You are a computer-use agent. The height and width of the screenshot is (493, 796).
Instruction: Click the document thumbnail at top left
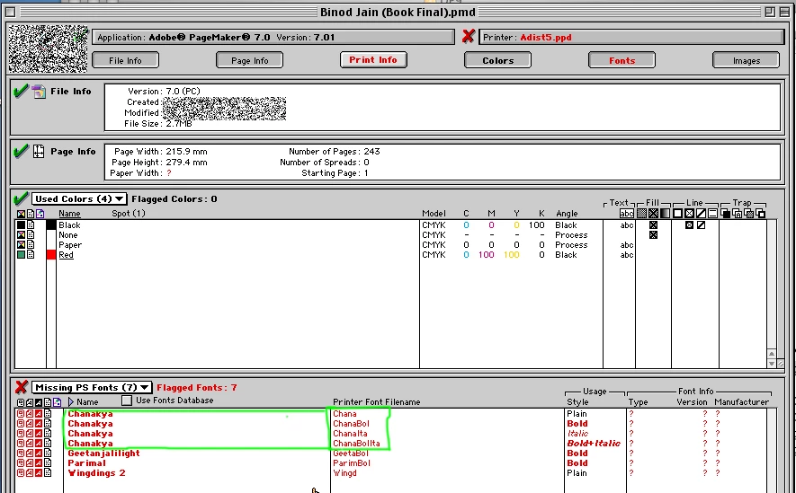click(48, 49)
